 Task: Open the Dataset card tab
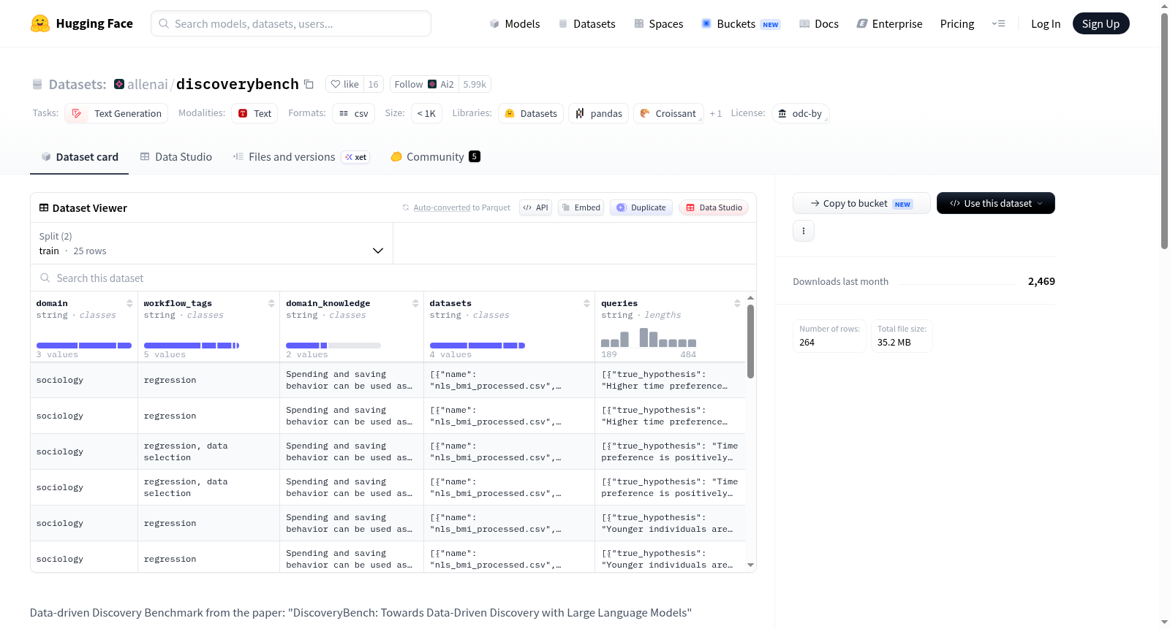click(x=80, y=157)
